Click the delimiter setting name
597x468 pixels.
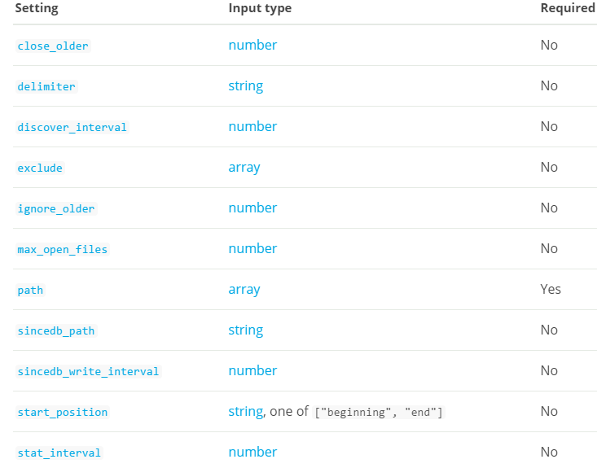pos(46,87)
